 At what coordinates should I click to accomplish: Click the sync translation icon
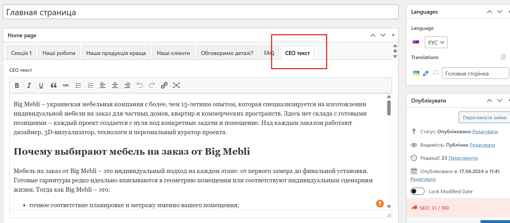pyautogui.click(x=435, y=72)
